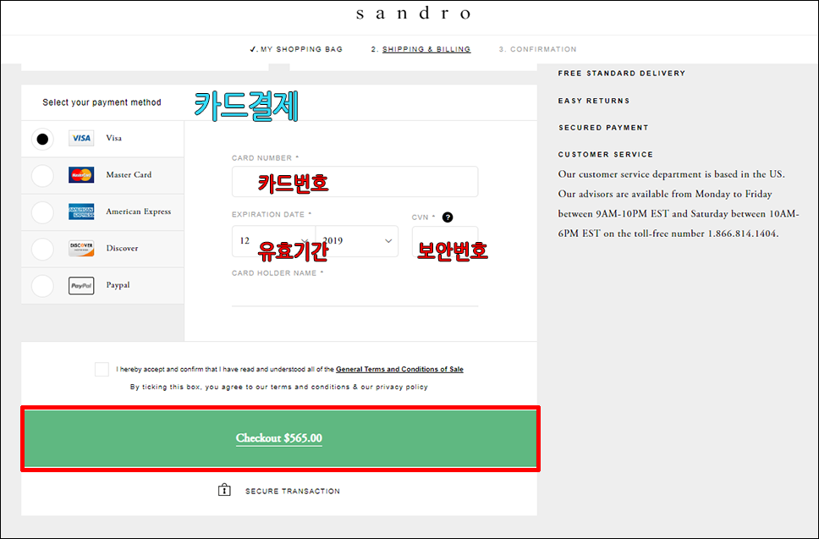The width and height of the screenshot is (819, 539).
Task: Click the Secure Transaction text
Action: click(293, 491)
